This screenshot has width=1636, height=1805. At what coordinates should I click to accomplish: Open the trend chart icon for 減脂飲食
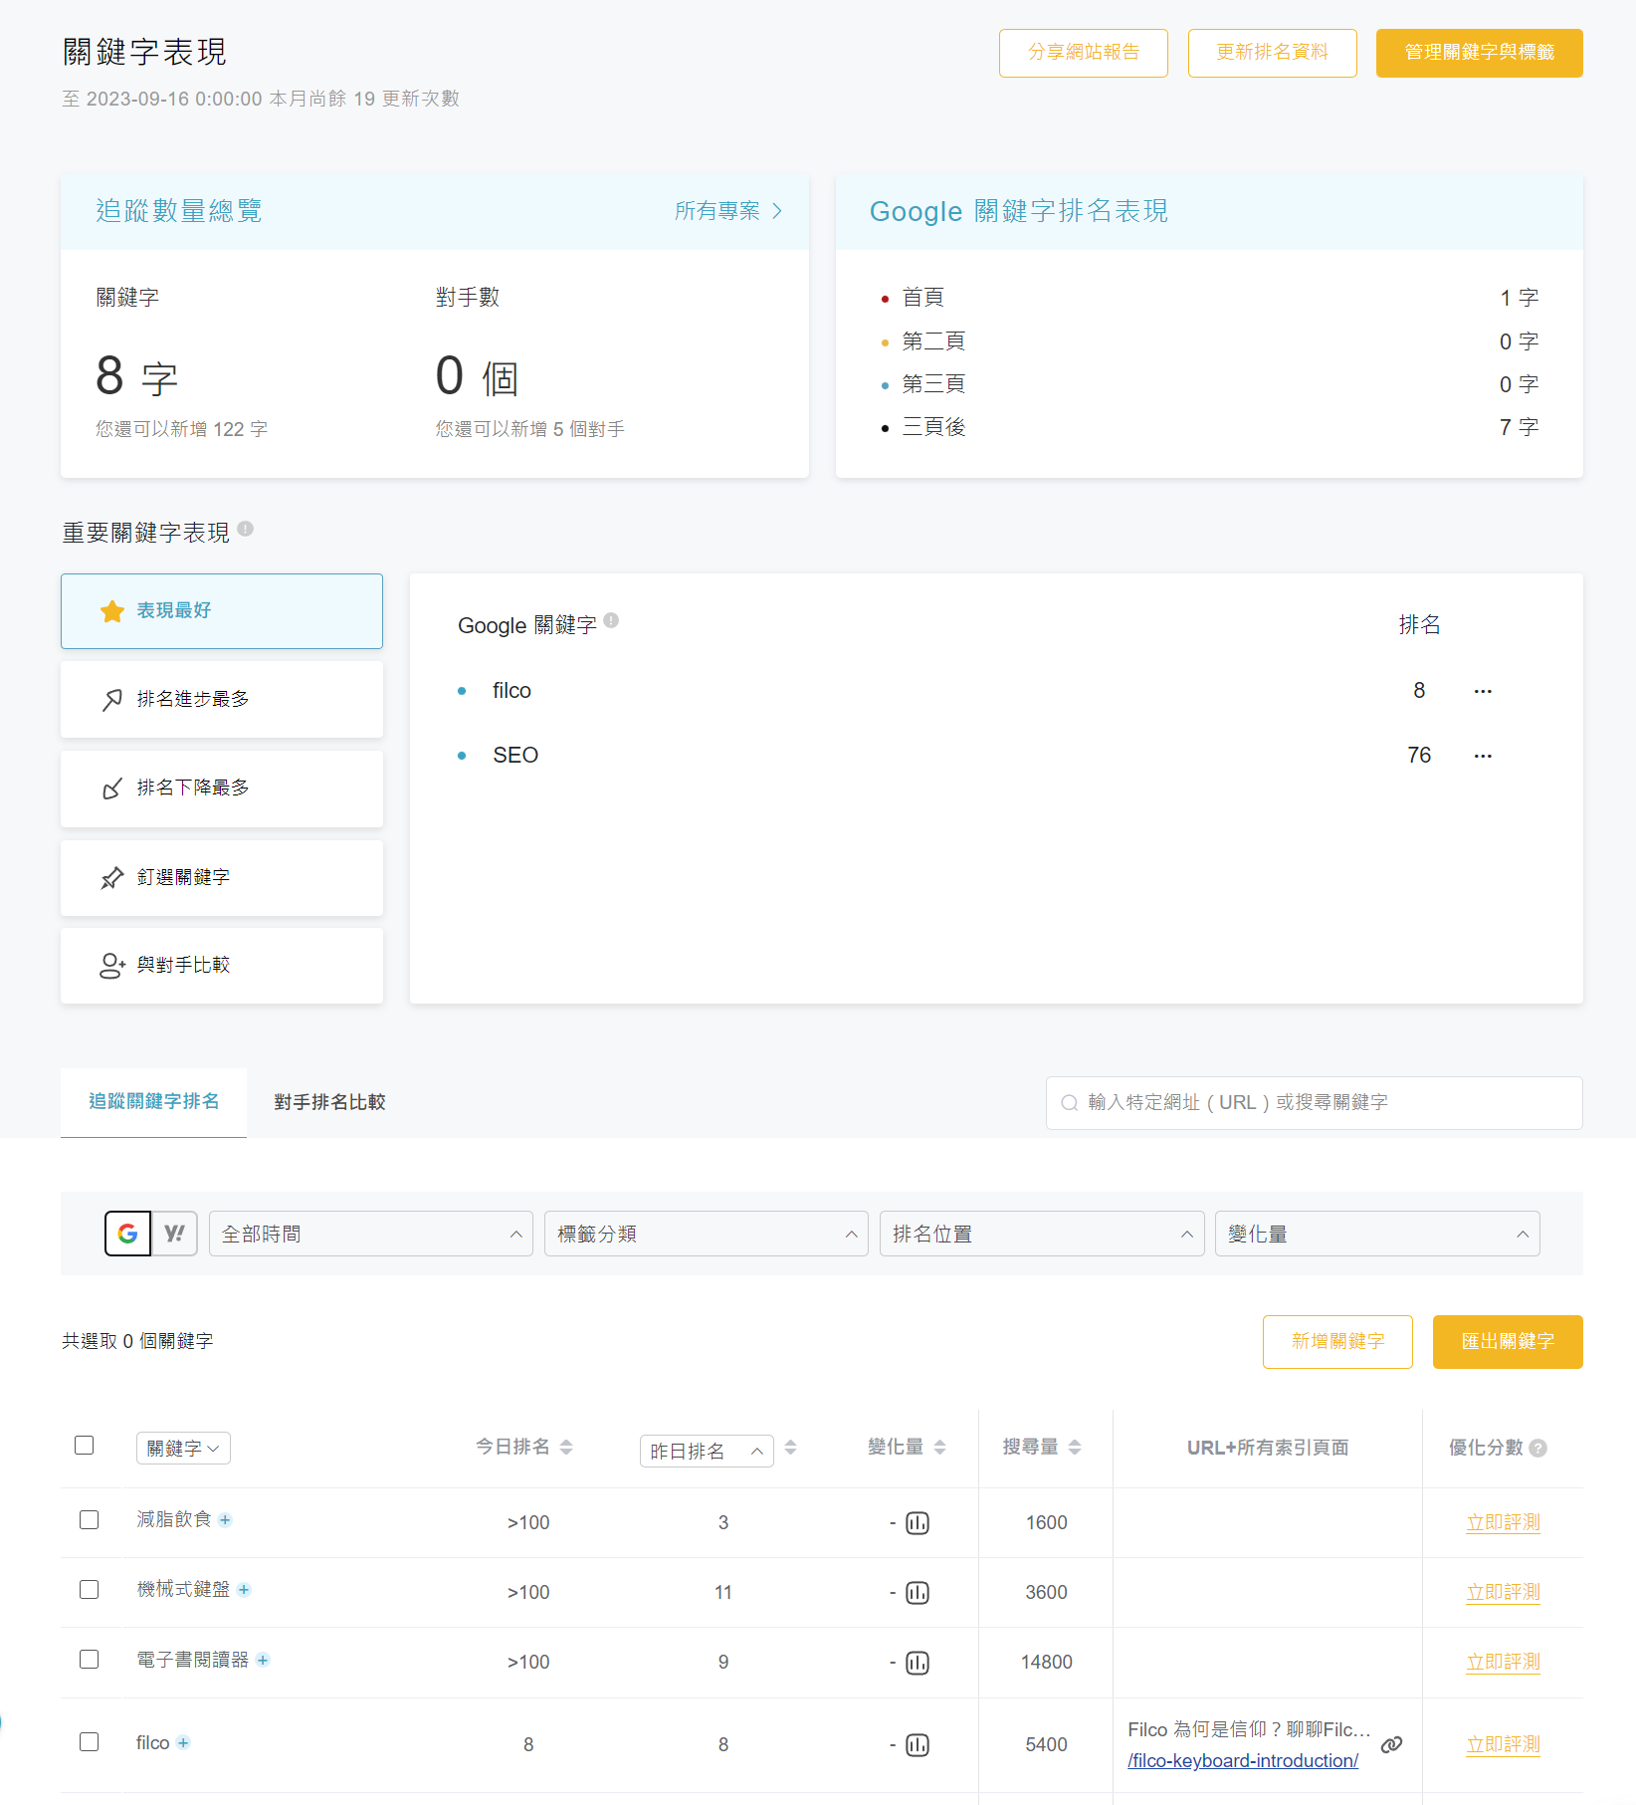[x=917, y=1523]
